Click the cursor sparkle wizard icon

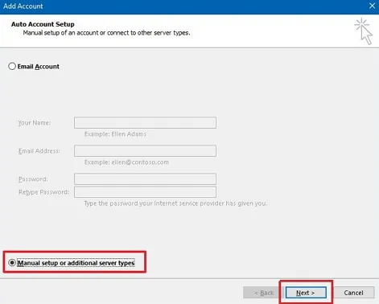(364, 31)
